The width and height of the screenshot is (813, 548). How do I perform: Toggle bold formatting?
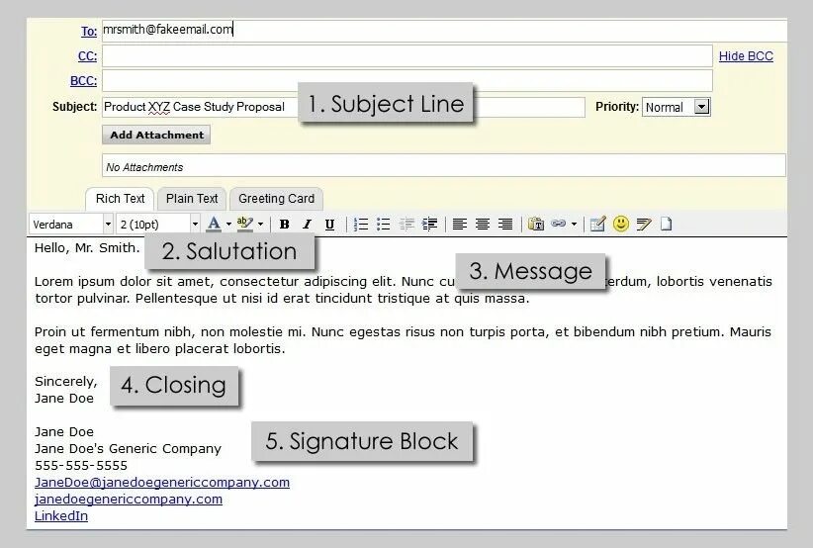[284, 224]
